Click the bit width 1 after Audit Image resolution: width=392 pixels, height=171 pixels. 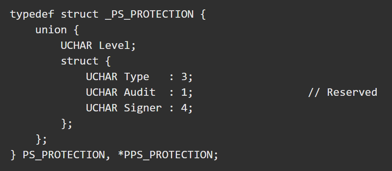tap(184, 92)
